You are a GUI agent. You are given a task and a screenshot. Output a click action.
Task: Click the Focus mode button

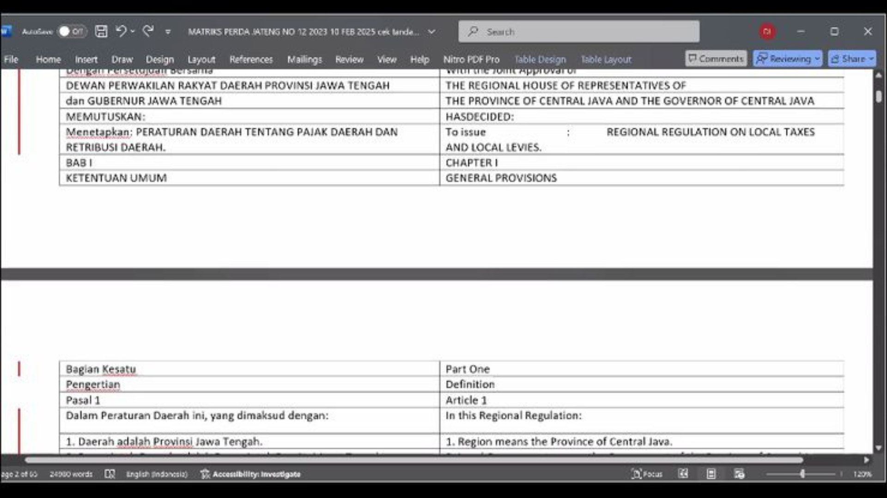point(647,474)
